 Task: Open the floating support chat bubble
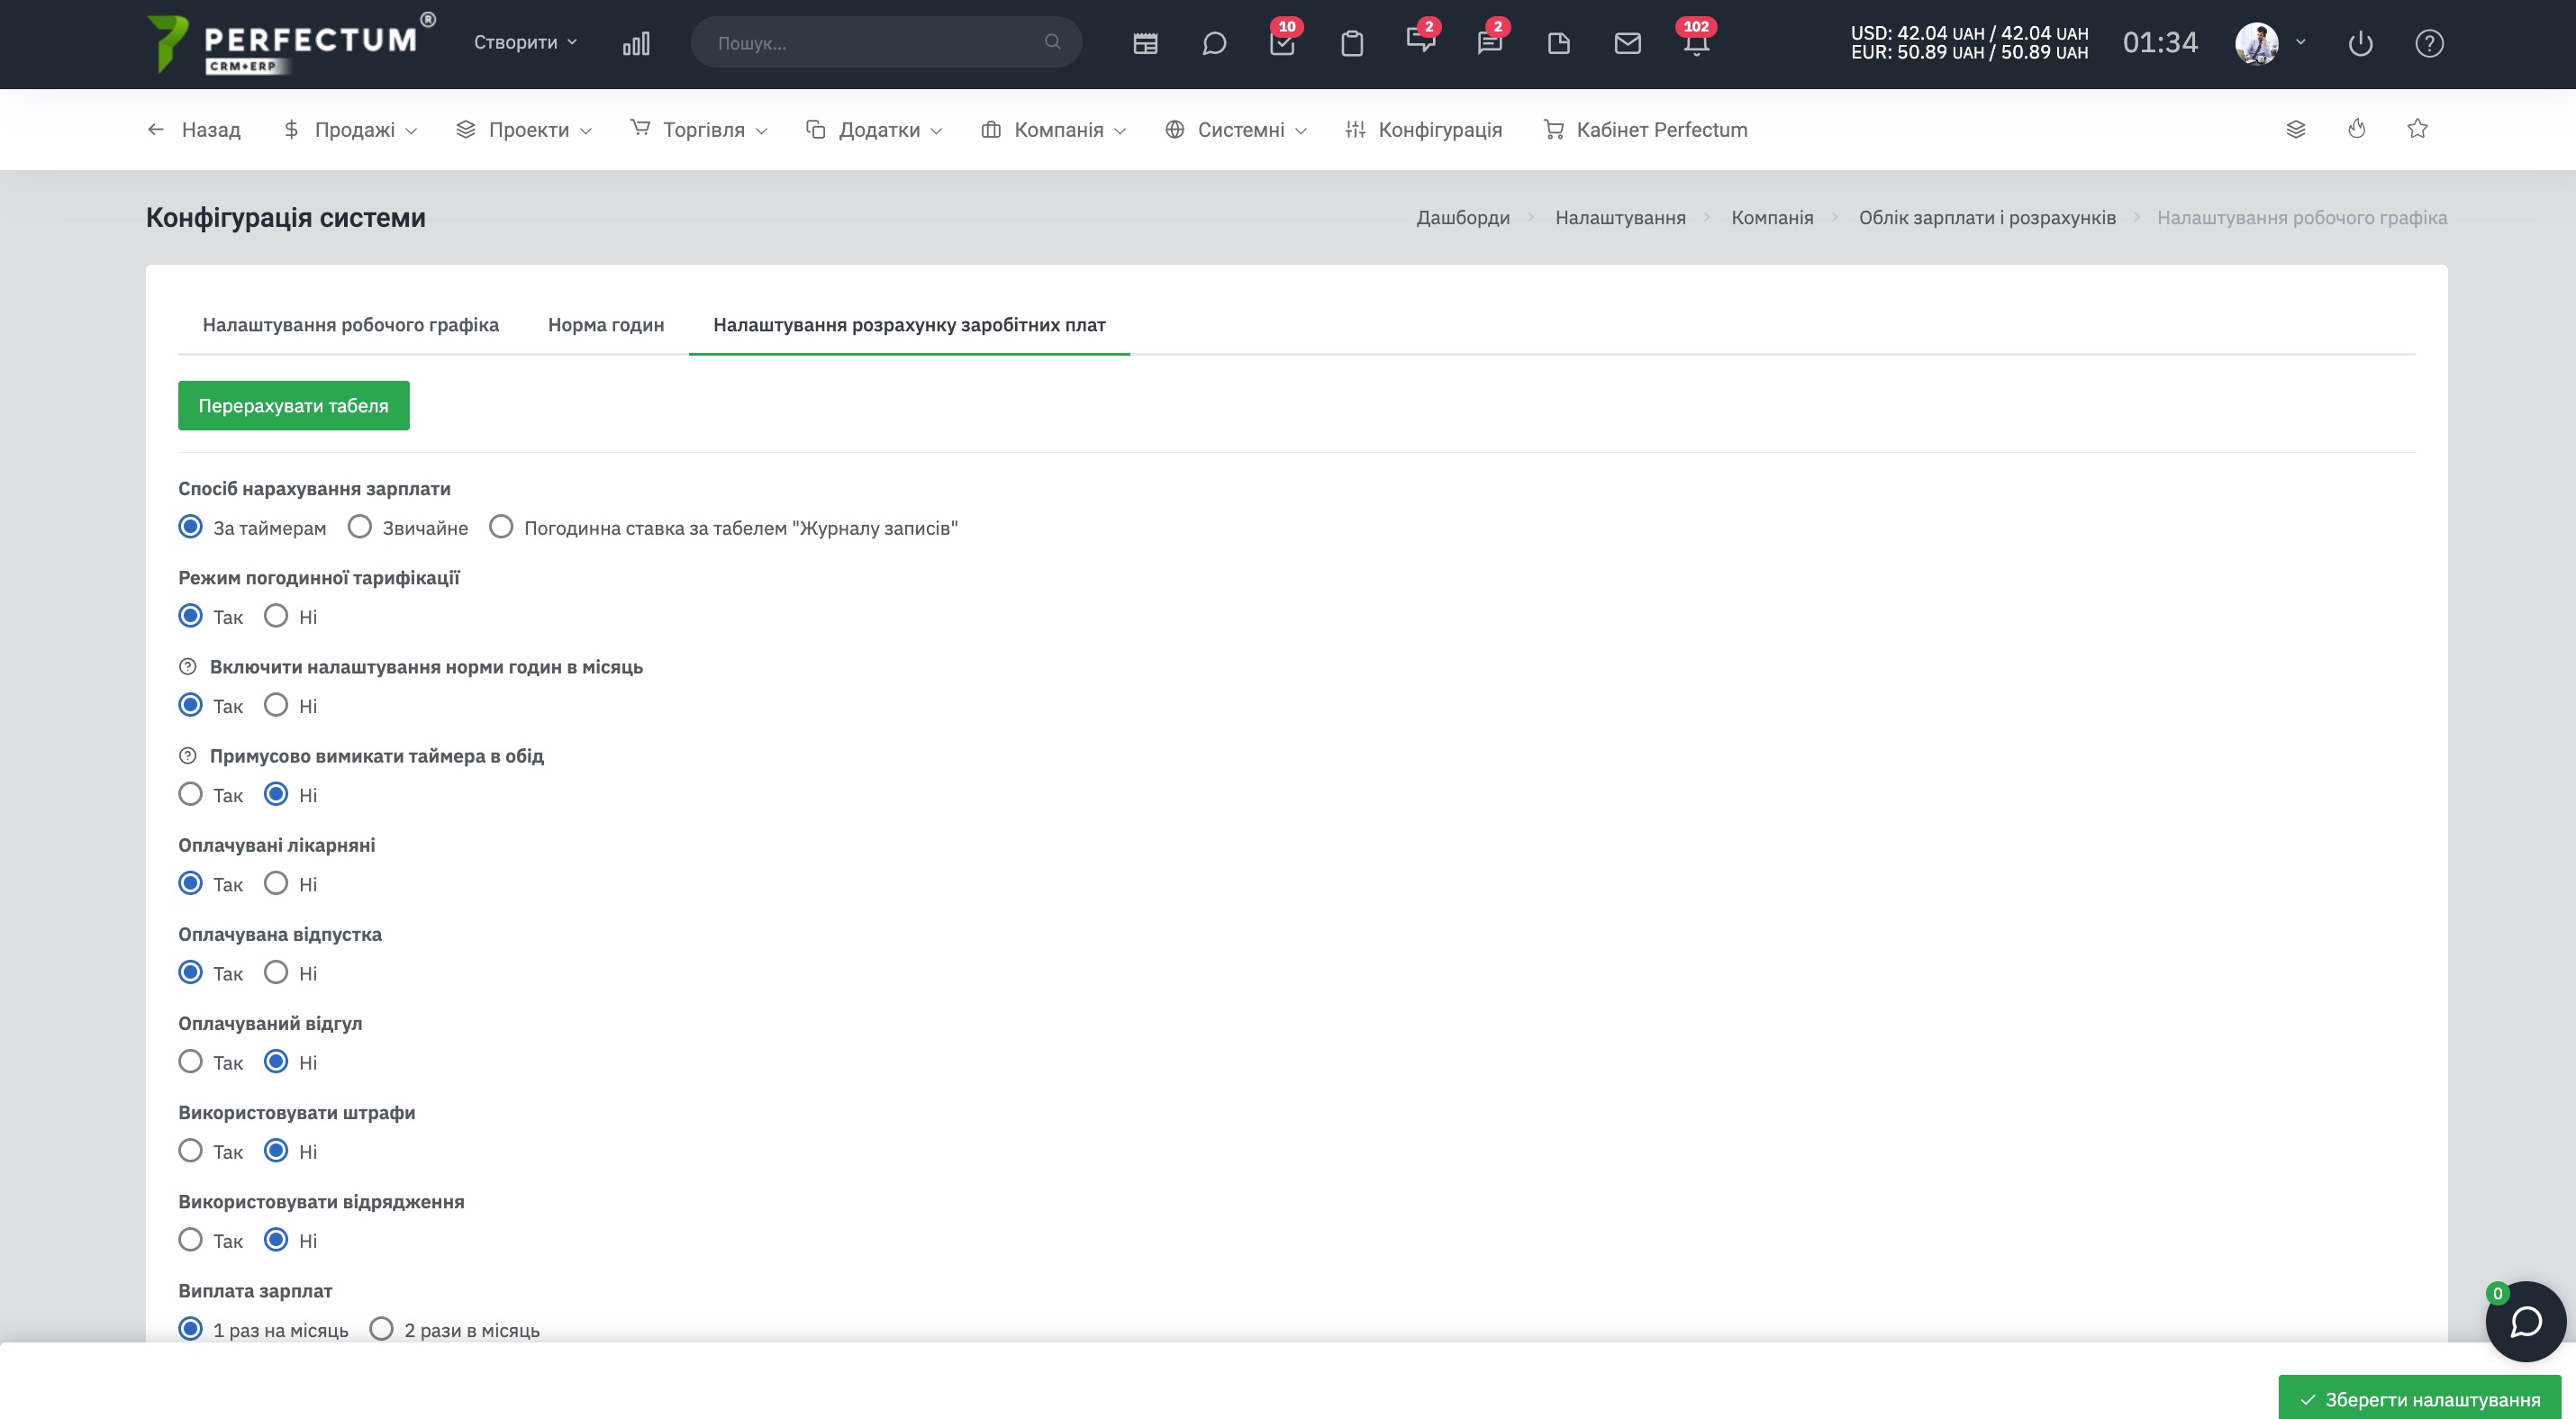click(2526, 1321)
